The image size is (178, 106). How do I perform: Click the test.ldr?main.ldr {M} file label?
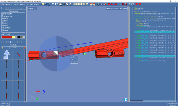117,9
